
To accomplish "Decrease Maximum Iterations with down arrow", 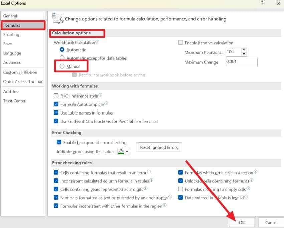I will pyautogui.click(x=244, y=54).
